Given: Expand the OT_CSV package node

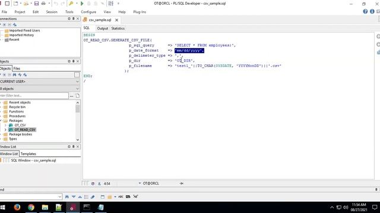Looking at the screenshot, I should (x=5, y=125).
